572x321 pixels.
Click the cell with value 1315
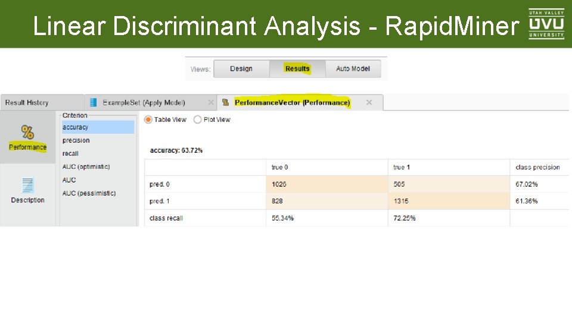pyautogui.click(x=449, y=202)
